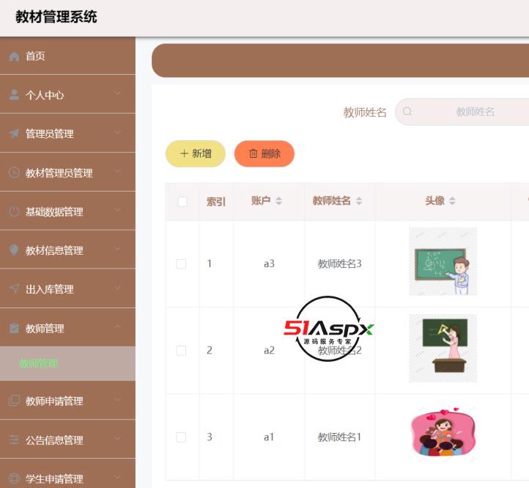Open the 教材信息管理 menu

coord(67,250)
